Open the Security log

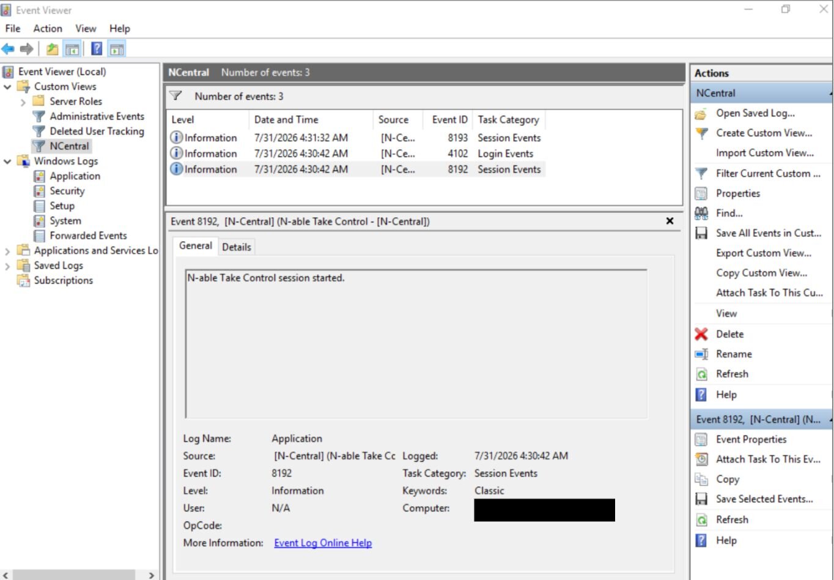coord(67,191)
